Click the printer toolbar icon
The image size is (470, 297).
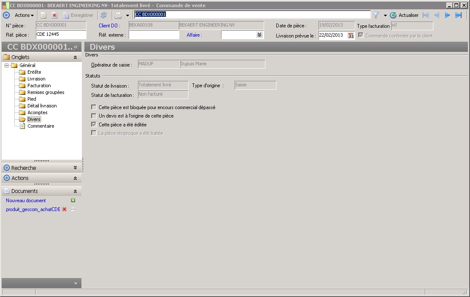119,15
